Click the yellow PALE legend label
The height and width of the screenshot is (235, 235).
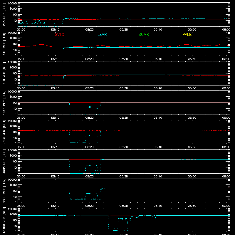[x=187, y=34]
